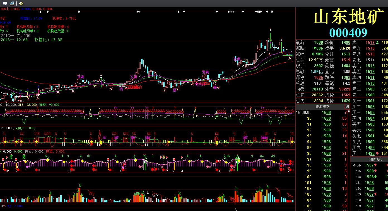Click the 换手 value 3.63%
Screen dimensions: 388x211
pos(345,48)
